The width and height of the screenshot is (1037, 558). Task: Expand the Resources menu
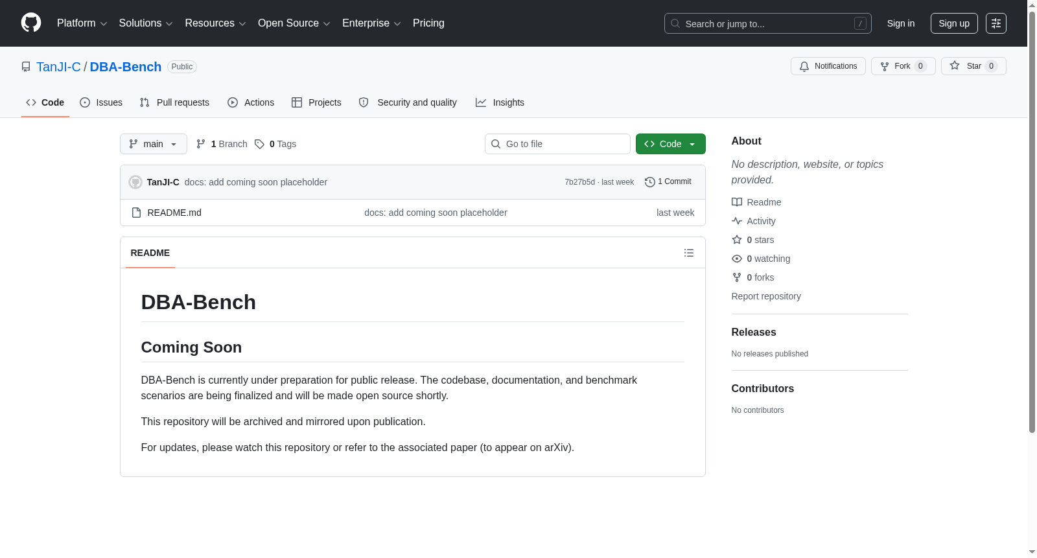[215, 23]
